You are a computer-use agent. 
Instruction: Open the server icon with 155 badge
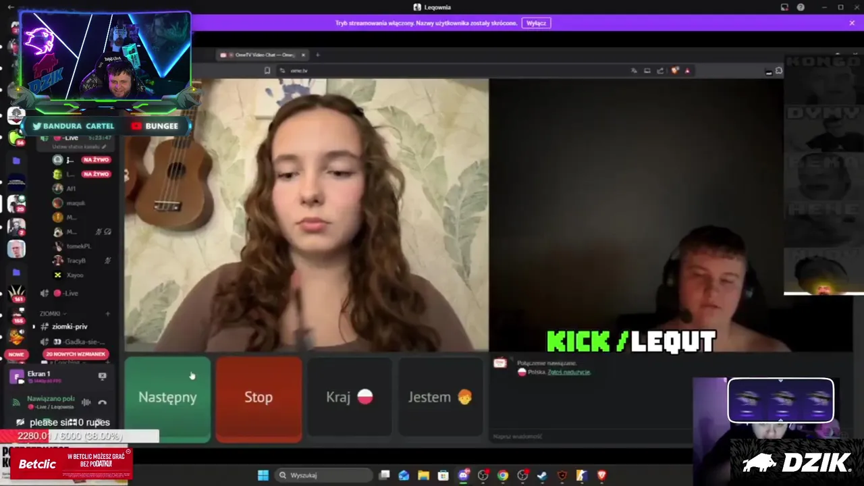pos(16,315)
